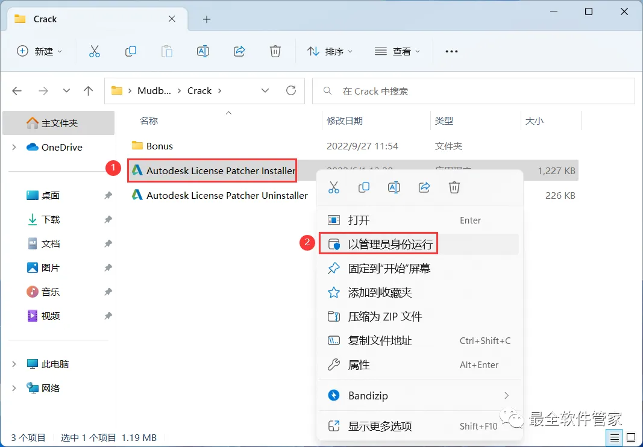Open the 排序 (Sort) dropdown
The width and height of the screenshot is (643, 447).
(330, 51)
